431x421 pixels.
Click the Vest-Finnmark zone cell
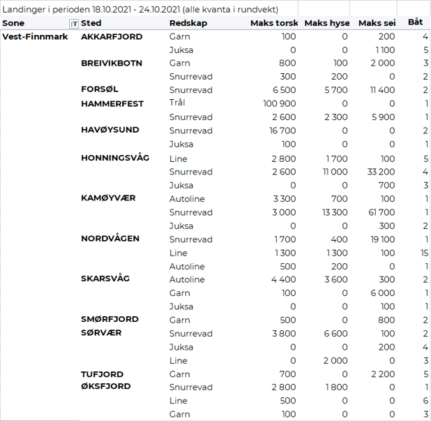click(36, 36)
